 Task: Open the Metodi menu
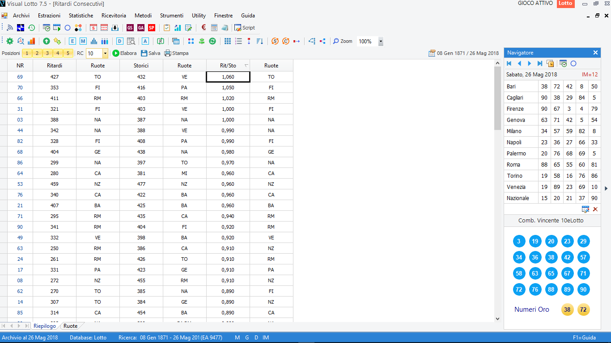point(143,16)
